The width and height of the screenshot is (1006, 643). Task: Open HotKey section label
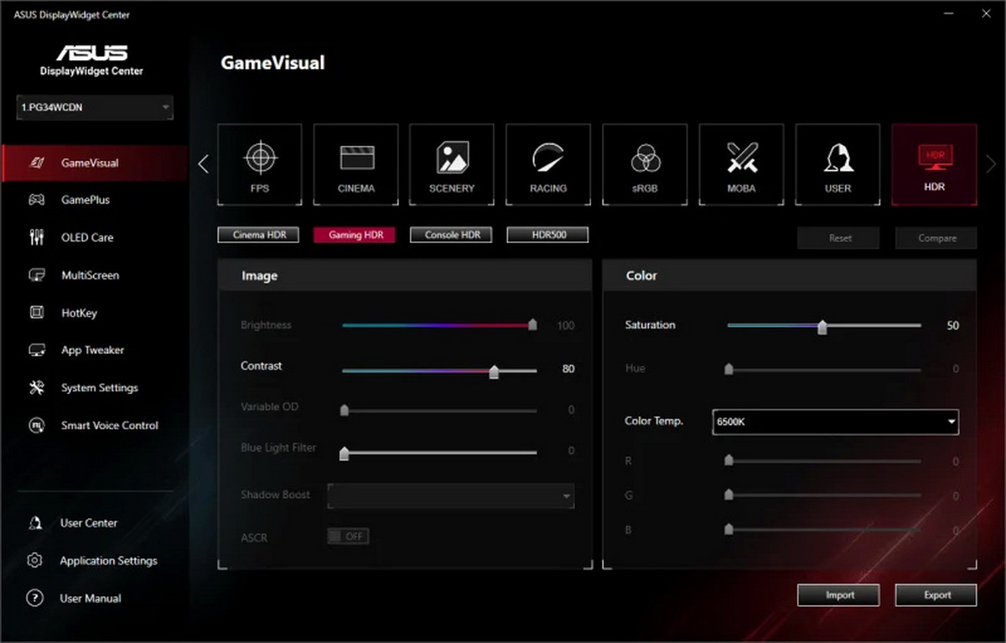[80, 313]
